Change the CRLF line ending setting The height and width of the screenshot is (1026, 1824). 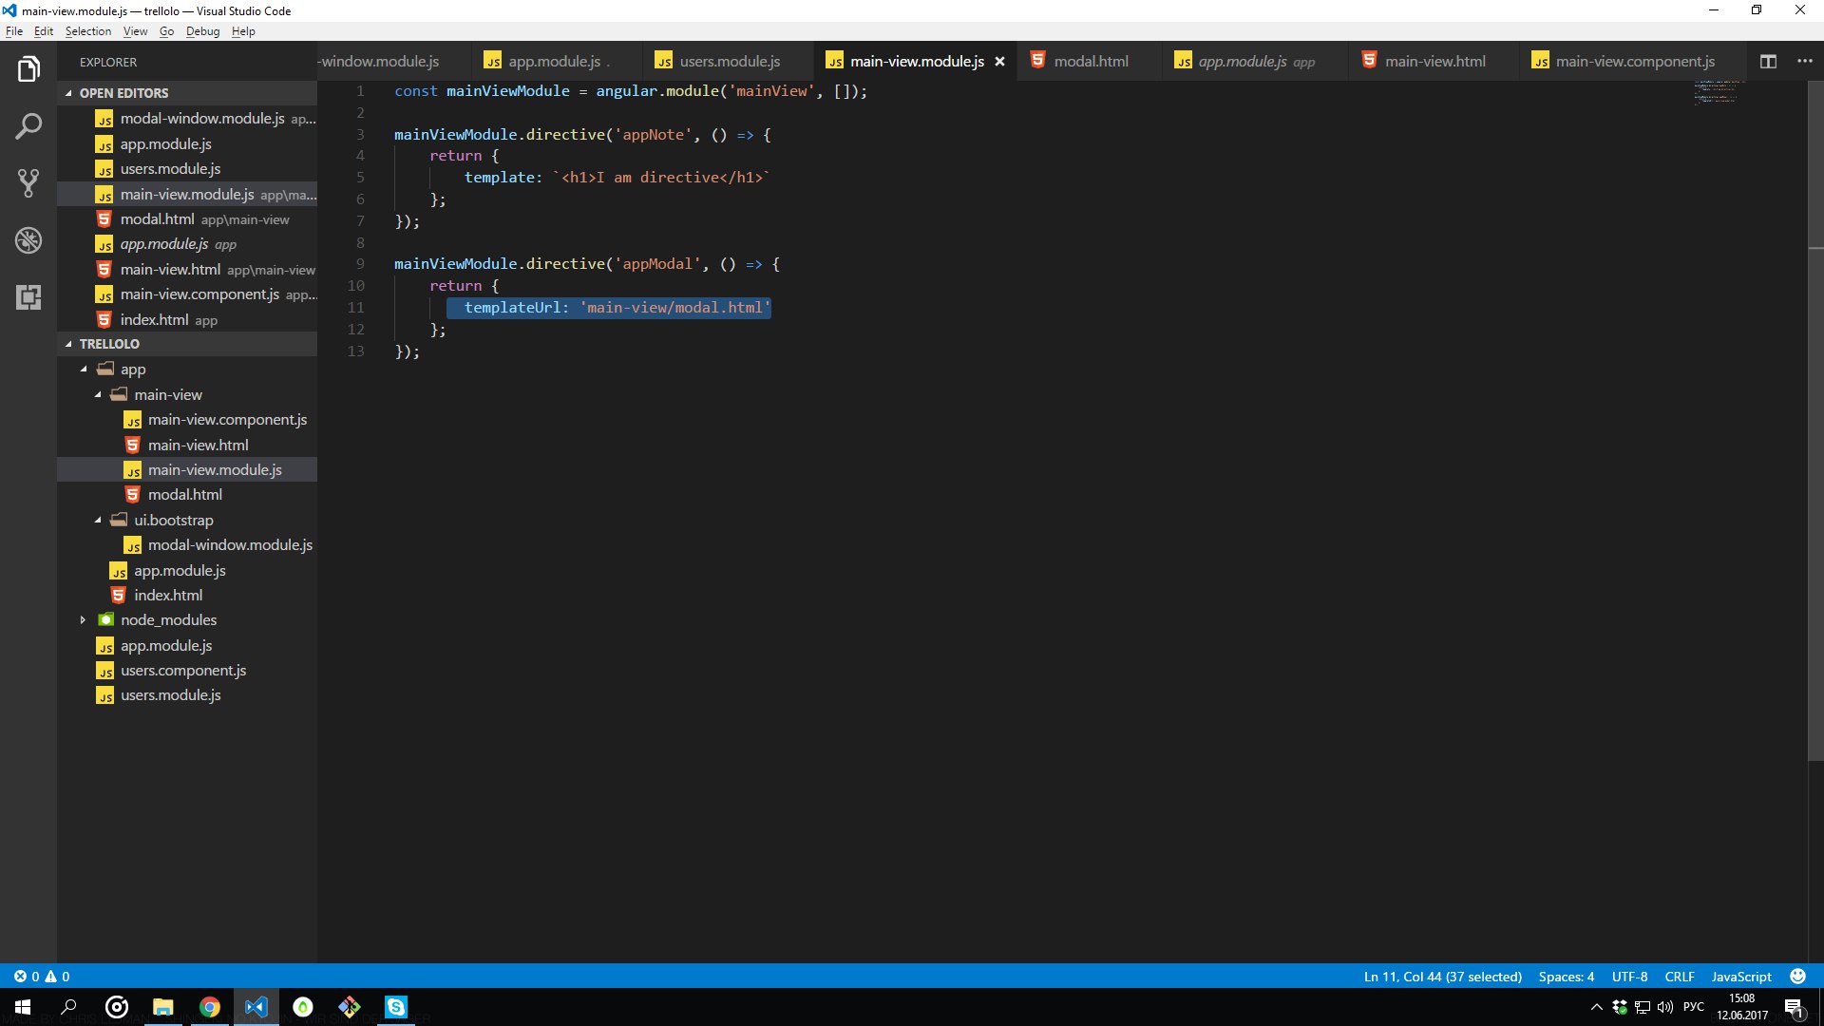click(1679, 977)
